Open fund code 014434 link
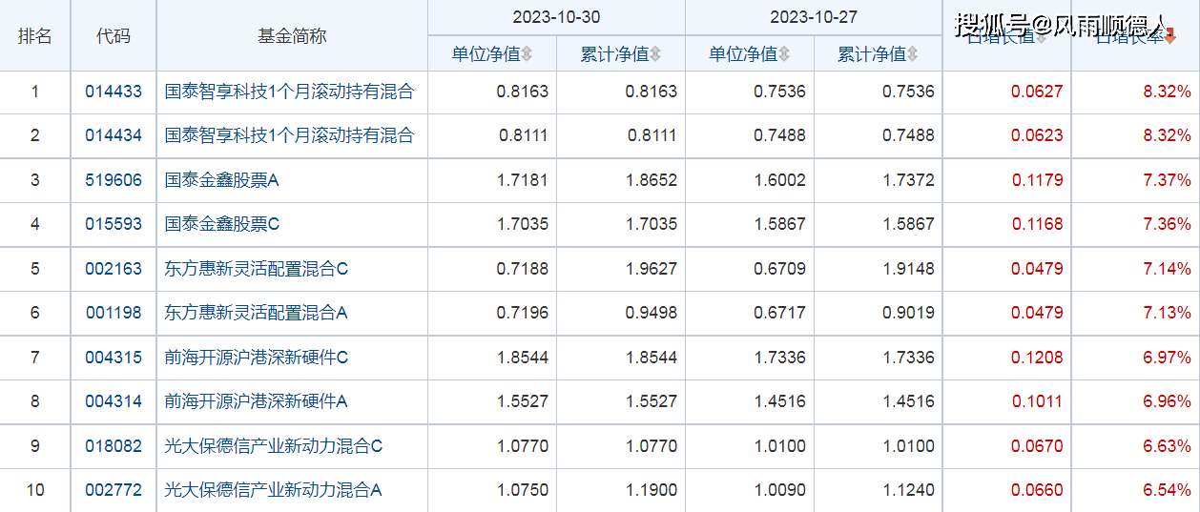Screen dimensions: 1200x512 point(114,135)
